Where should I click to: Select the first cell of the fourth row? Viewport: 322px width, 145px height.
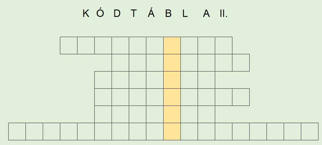coord(103,97)
